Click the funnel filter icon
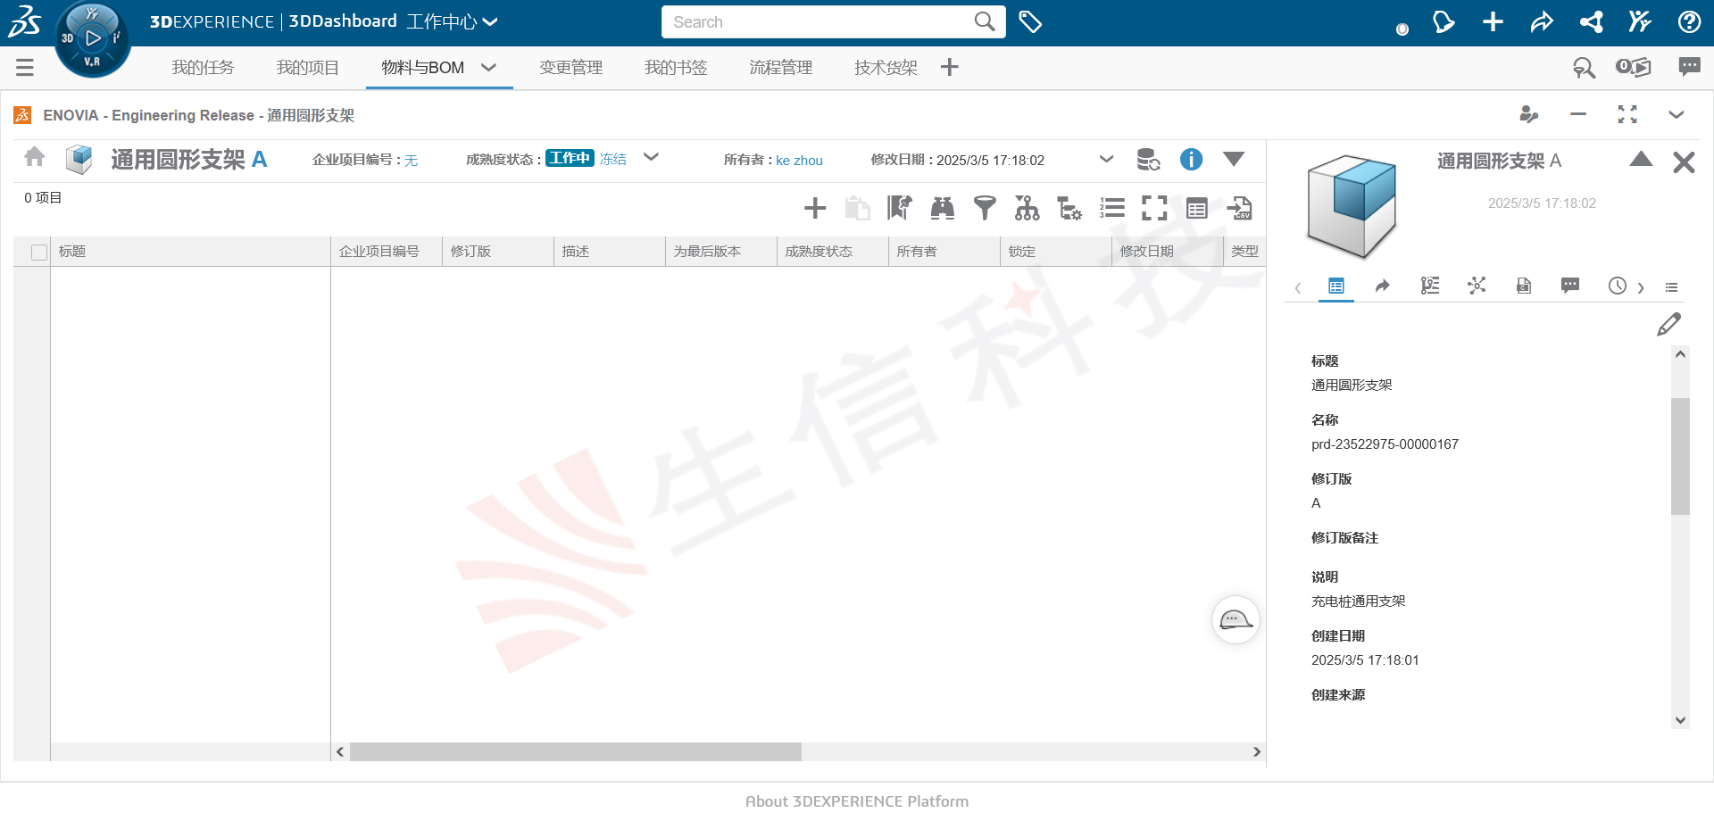Viewport: 1714px width, 821px height. point(985,208)
